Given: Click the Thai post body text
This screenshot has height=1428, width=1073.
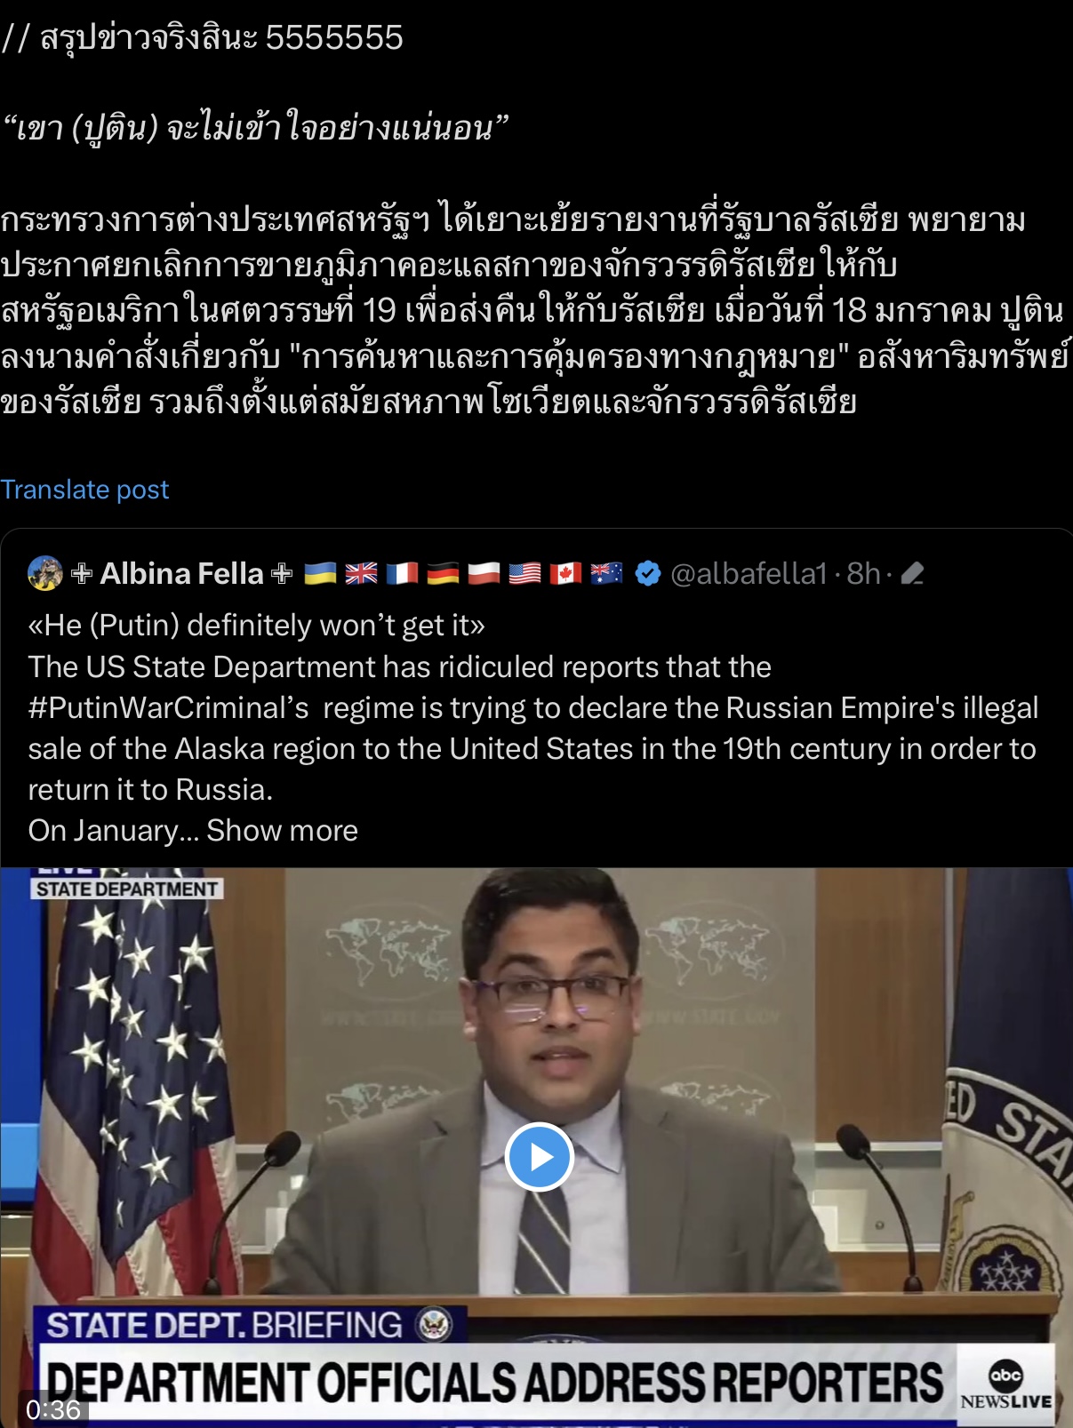Looking at the screenshot, I should pyautogui.click(x=533, y=311).
